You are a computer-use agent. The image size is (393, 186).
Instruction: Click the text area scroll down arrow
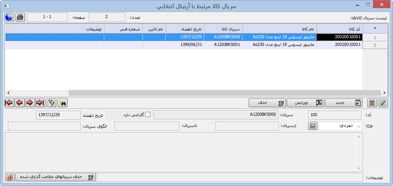pyautogui.click(x=358, y=168)
